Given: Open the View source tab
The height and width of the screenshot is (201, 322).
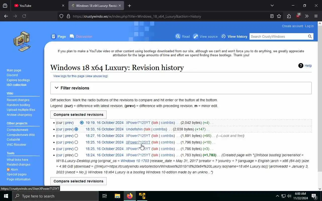Looking at the screenshot, I should [205, 36].
